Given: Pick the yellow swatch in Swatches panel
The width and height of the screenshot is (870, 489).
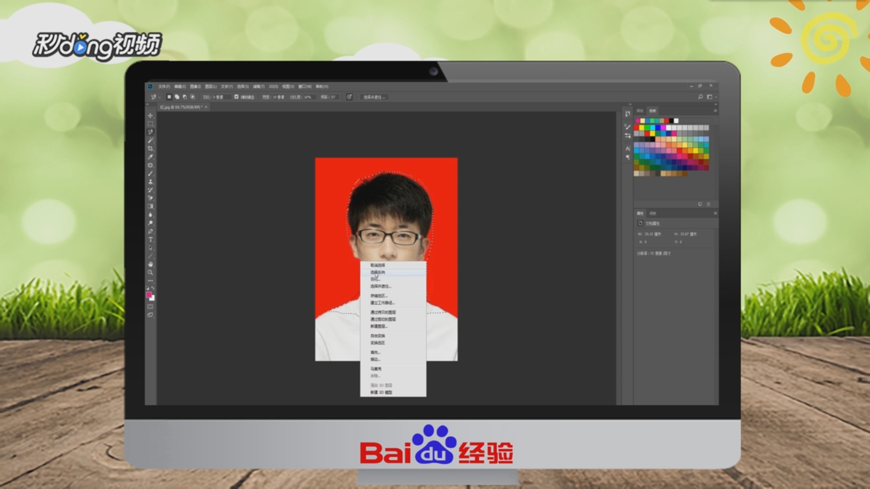Looking at the screenshot, I should click(x=642, y=128).
